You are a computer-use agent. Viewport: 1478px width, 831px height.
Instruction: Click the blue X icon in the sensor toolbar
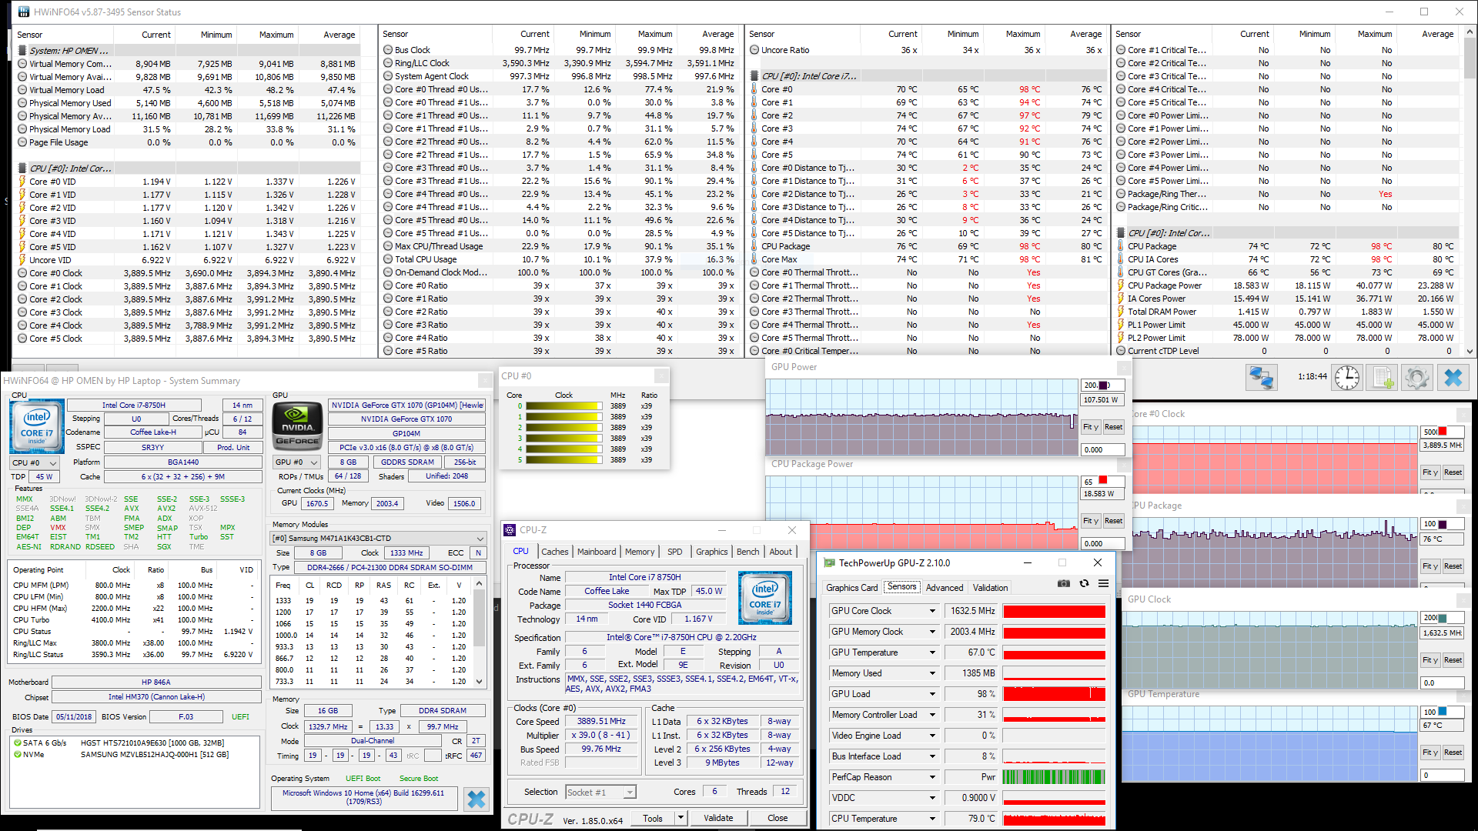tap(1453, 377)
